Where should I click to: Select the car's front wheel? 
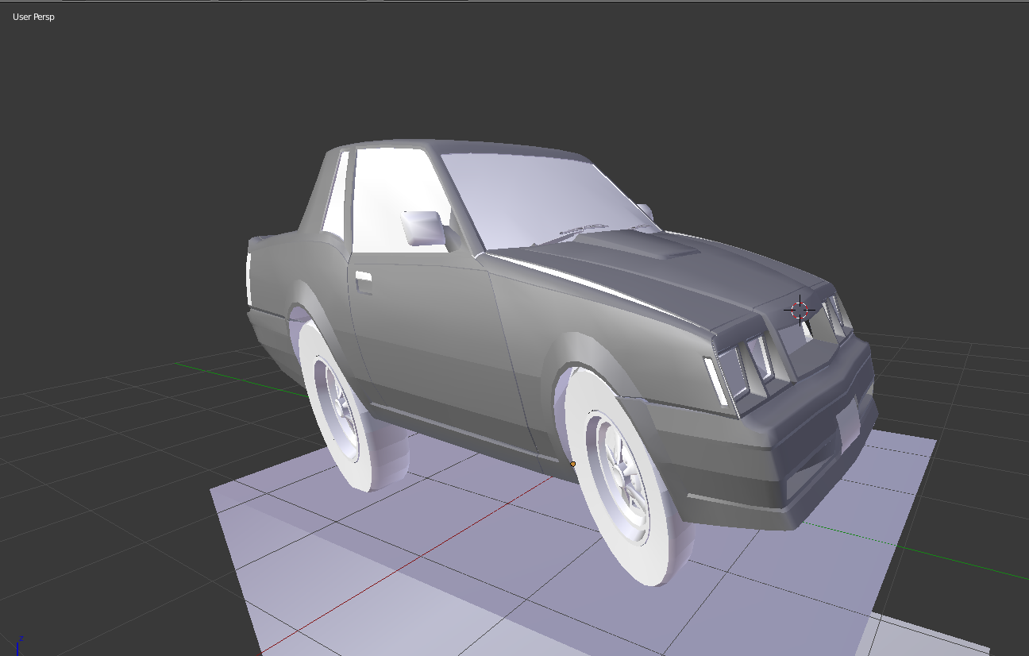pyautogui.click(x=629, y=476)
